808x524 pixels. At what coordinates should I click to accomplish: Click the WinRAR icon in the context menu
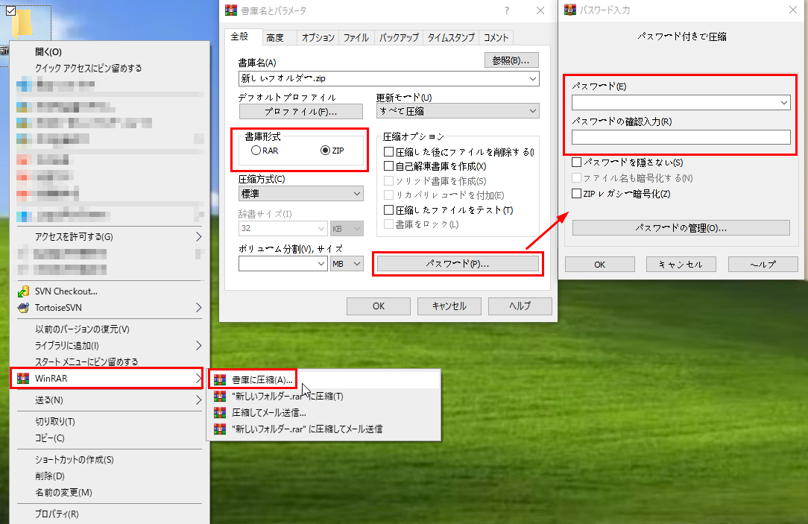(x=23, y=378)
